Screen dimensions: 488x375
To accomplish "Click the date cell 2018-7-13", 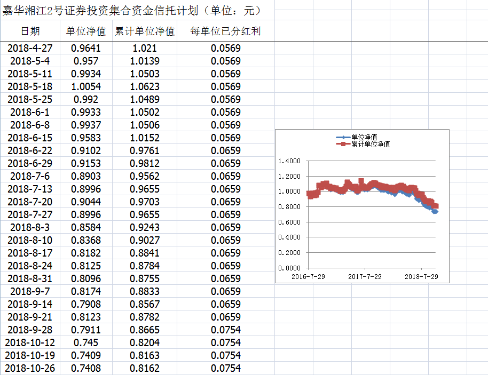I will pyautogui.click(x=30, y=188).
